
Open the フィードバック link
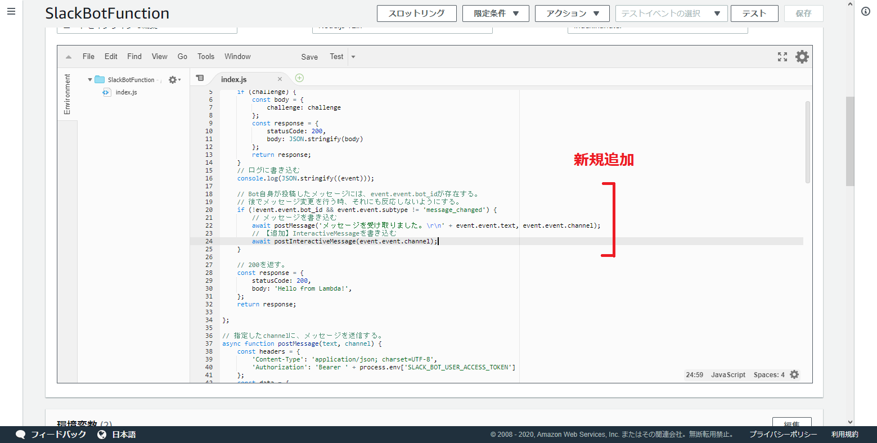59,435
